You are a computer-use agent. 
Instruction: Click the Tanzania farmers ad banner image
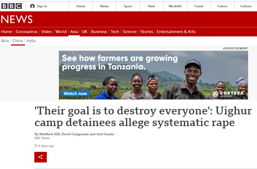(153, 75)
